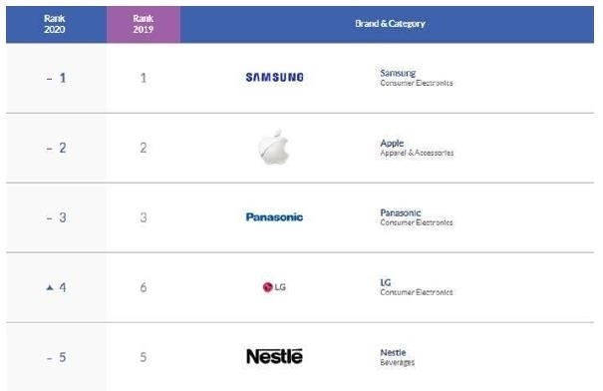Open the LG brand name link

click(x=386, y=282)
